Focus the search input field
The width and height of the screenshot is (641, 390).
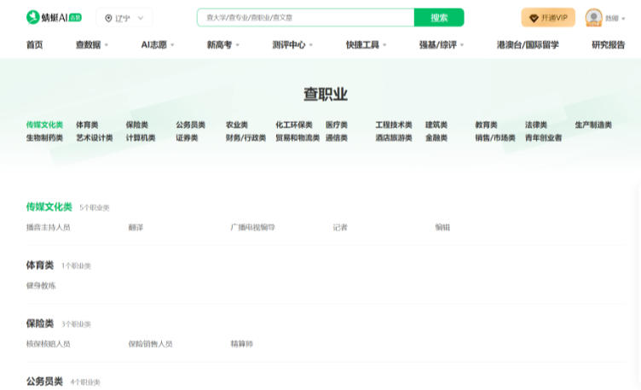click(305, 18)
